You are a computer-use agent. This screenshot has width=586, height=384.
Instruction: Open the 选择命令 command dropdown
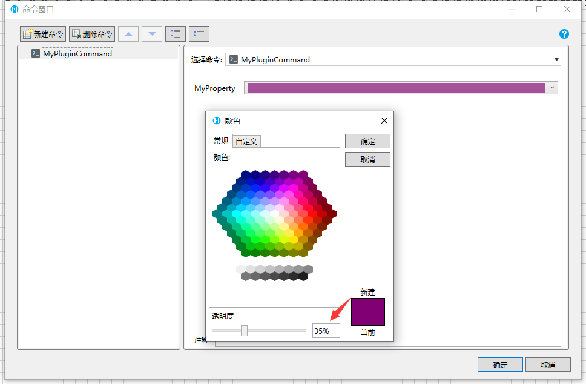click(x=393, y=59)
